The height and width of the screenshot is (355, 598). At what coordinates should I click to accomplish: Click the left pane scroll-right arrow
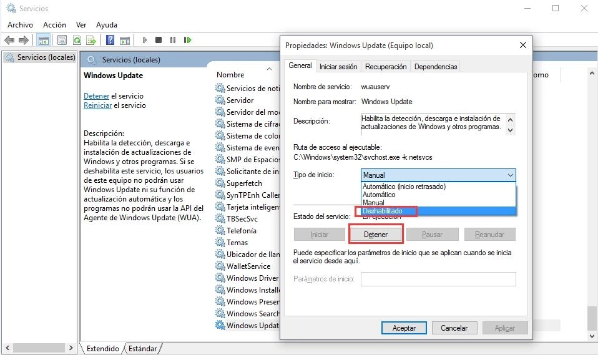(71, 348)
